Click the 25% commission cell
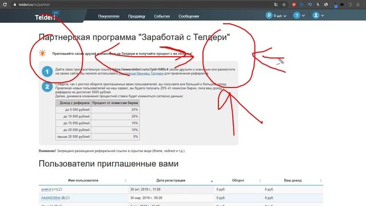This screenshot has height=206, width=366. click(116, 109)
